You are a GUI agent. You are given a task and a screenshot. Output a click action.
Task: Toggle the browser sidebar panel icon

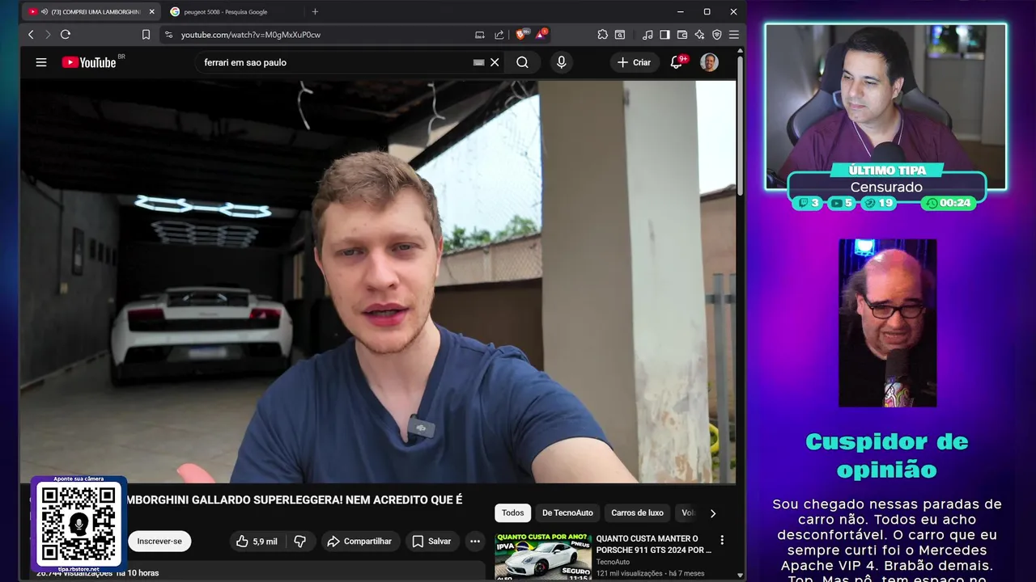tap(664, 35)
